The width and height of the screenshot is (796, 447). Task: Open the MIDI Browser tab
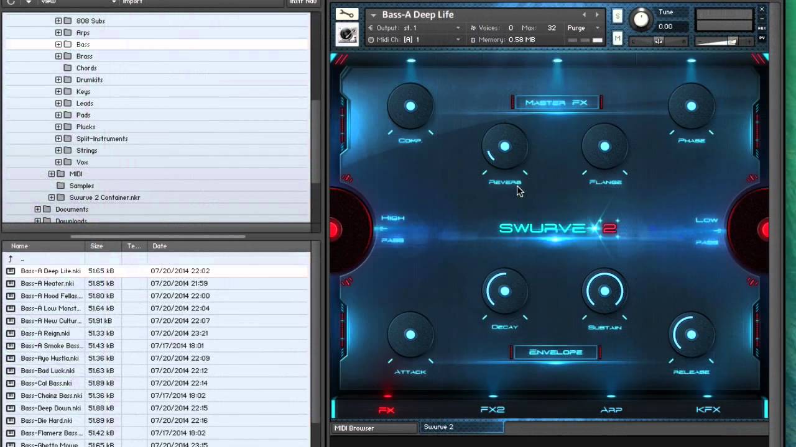point(374,428)
